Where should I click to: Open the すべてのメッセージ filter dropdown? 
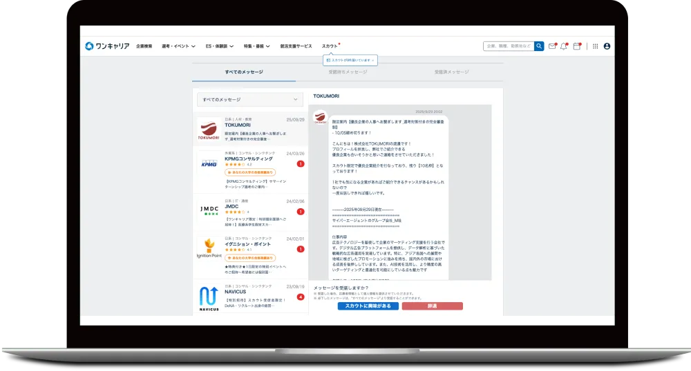[x=250, y=100]
